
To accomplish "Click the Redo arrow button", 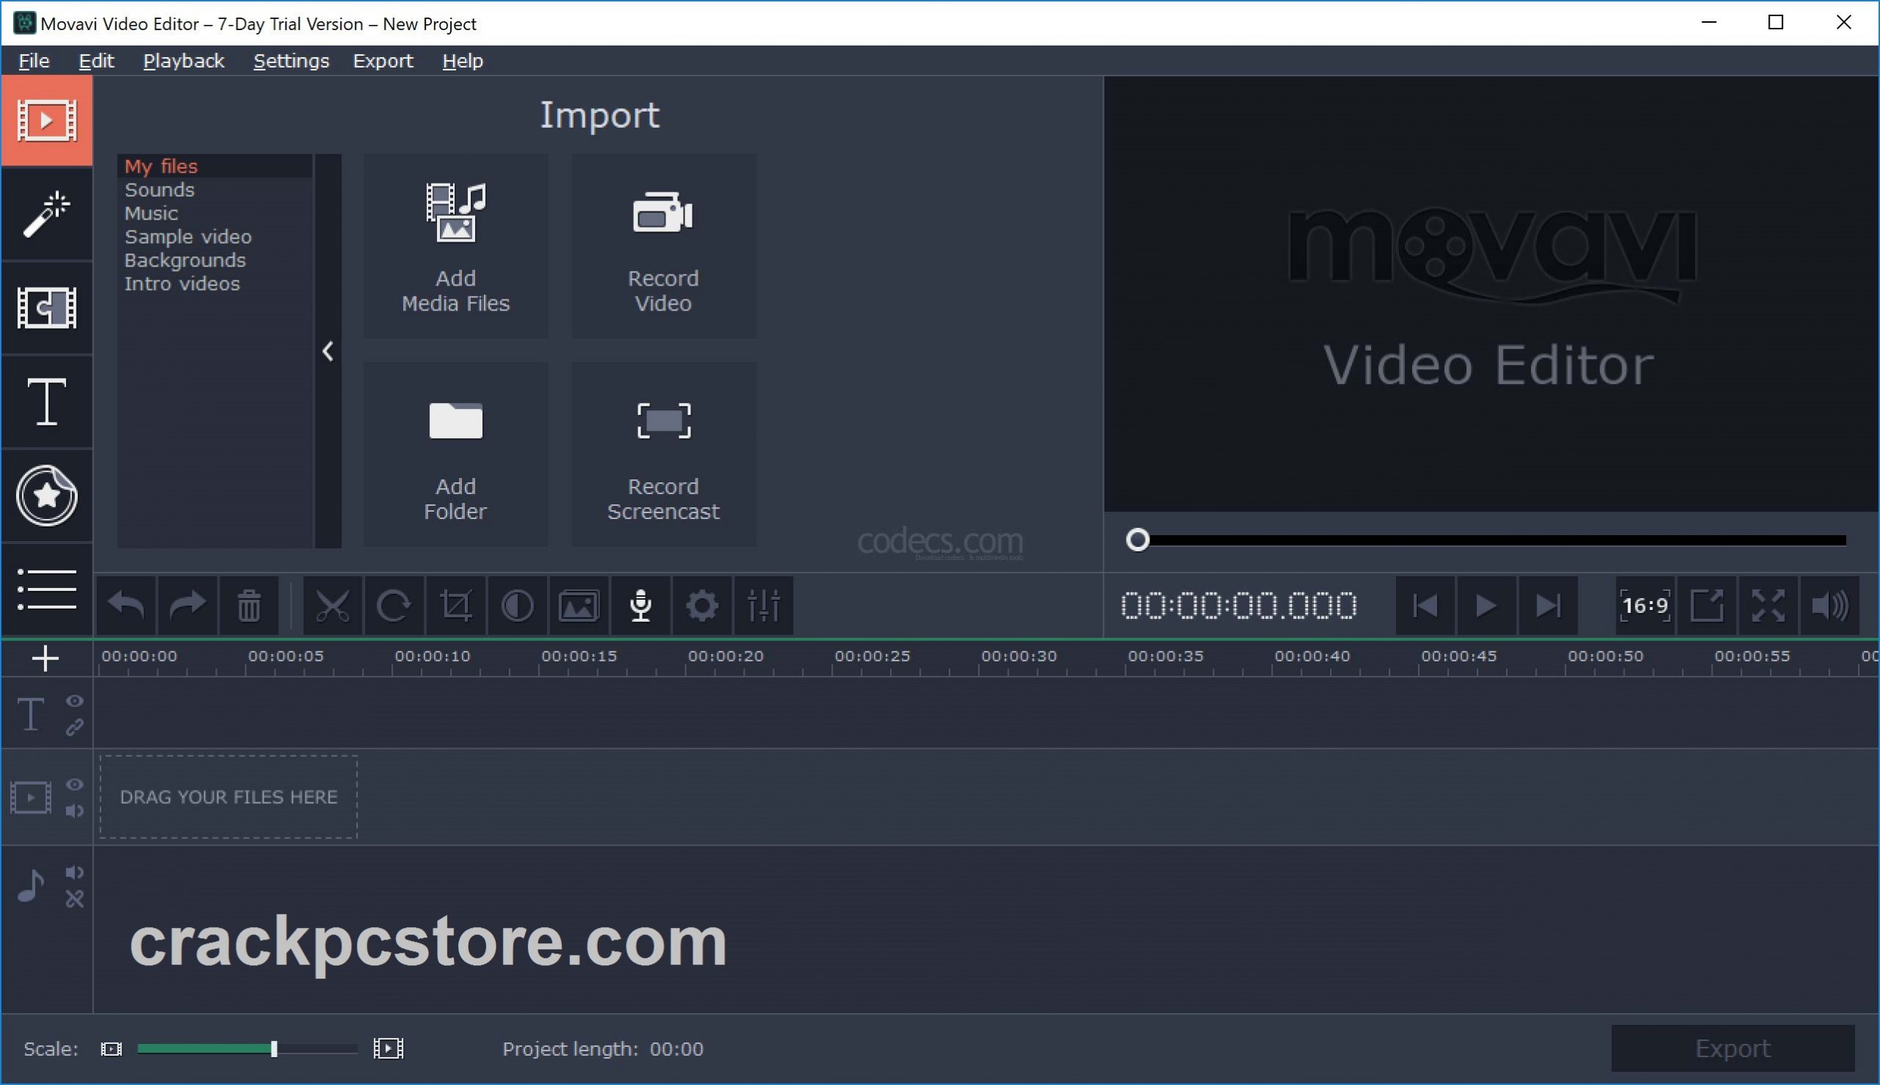I will (x=187, y=605).
